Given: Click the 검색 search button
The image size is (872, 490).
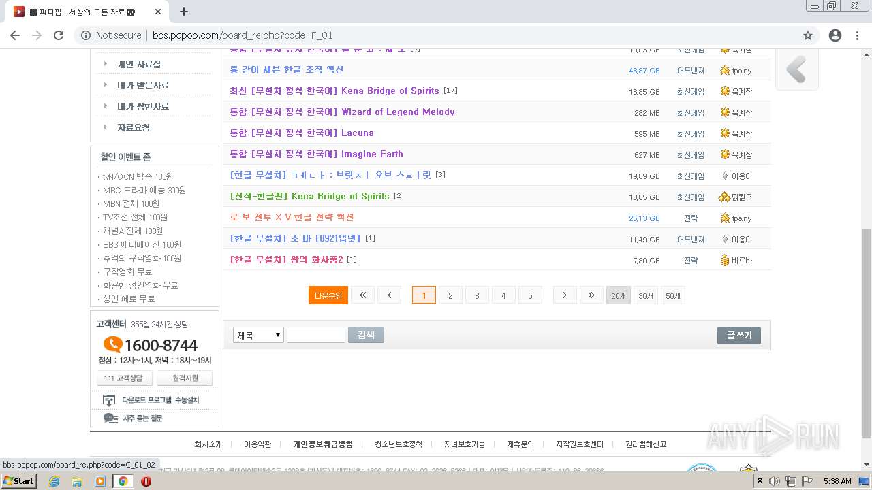Looking at the screenshot, I should [x=366, y=335].
